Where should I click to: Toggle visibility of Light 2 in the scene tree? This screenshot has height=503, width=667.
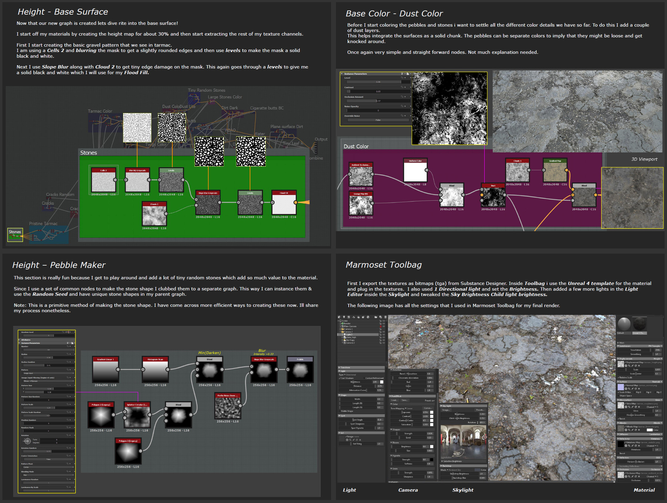click(x=384, y=334)
